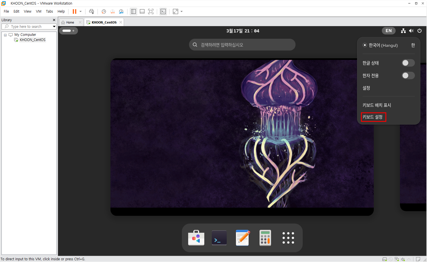Image resolution: width=427 pixels, height=262 pixels.
Task: Select KHOON_CentOS in the library tree
Action: click(33, 40)
